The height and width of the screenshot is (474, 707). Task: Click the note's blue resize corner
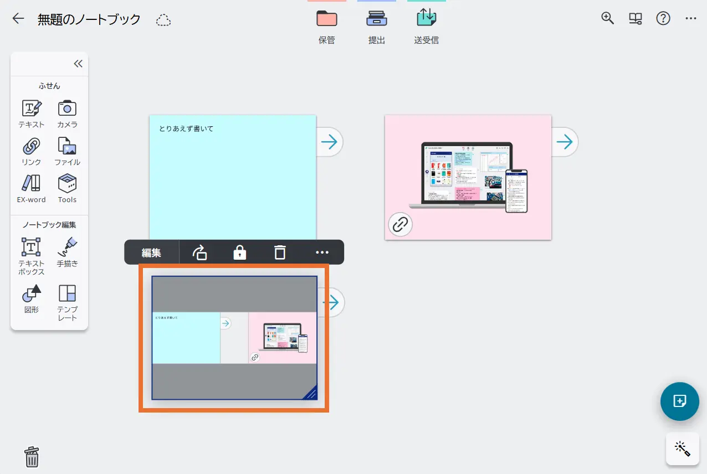click(310, 393)
